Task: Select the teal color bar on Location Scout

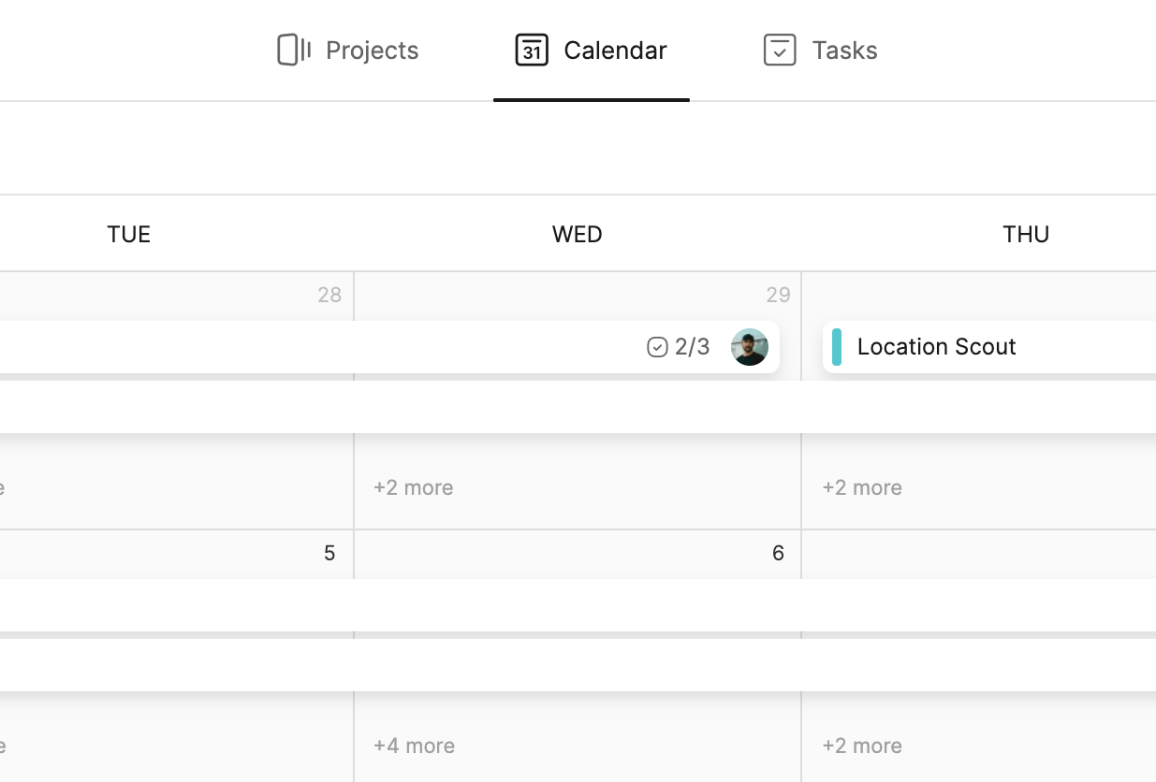Action: 836,347
